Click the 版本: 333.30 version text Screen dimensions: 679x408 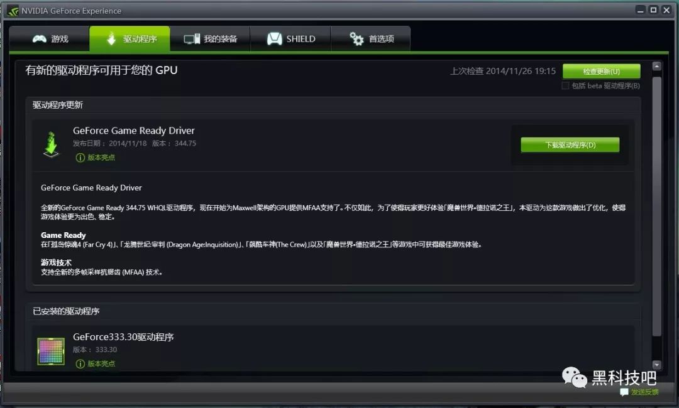pos(95,349)
